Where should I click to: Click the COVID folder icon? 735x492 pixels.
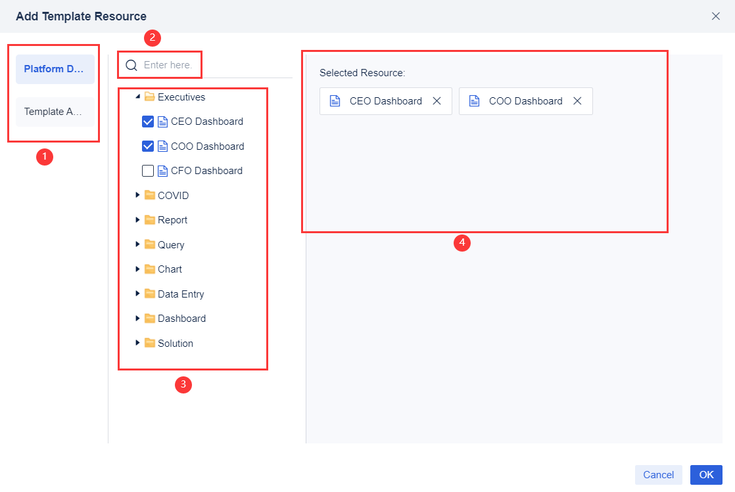click(x=147, y=195)
